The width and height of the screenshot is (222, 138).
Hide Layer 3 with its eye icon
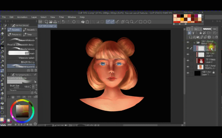(x=188, y=54)
